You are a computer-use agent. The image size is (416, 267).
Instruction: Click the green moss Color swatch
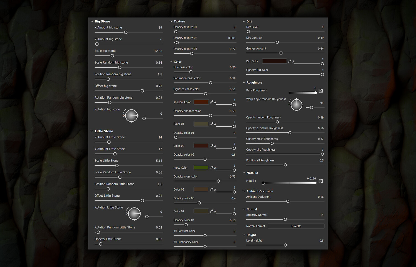pos(201,168)
